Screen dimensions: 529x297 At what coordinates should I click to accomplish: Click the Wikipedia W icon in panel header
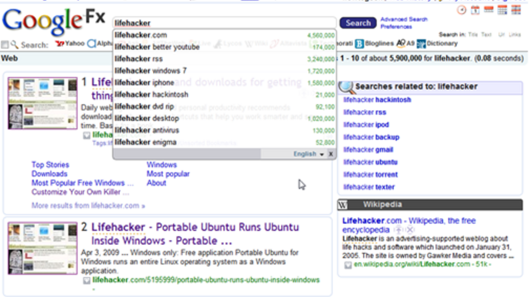(x=343, y=205)
